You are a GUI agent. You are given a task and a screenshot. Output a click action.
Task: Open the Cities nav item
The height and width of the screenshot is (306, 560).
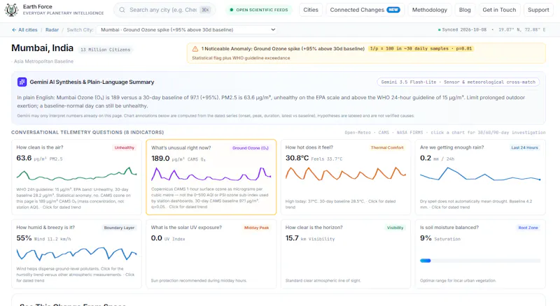point(311,10)
